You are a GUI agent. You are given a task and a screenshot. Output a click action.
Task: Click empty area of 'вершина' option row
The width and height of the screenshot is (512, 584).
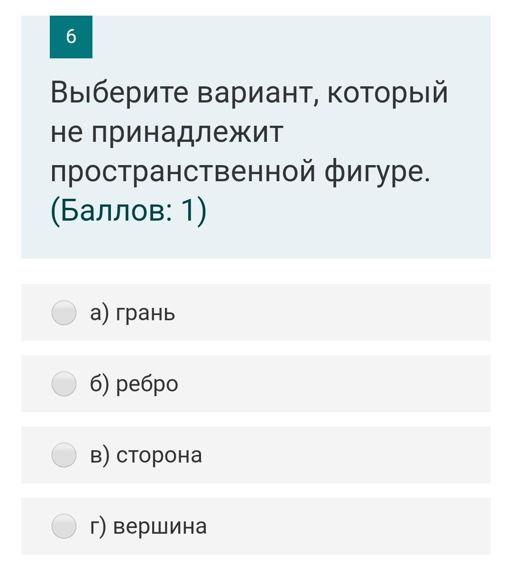point(332,526)
